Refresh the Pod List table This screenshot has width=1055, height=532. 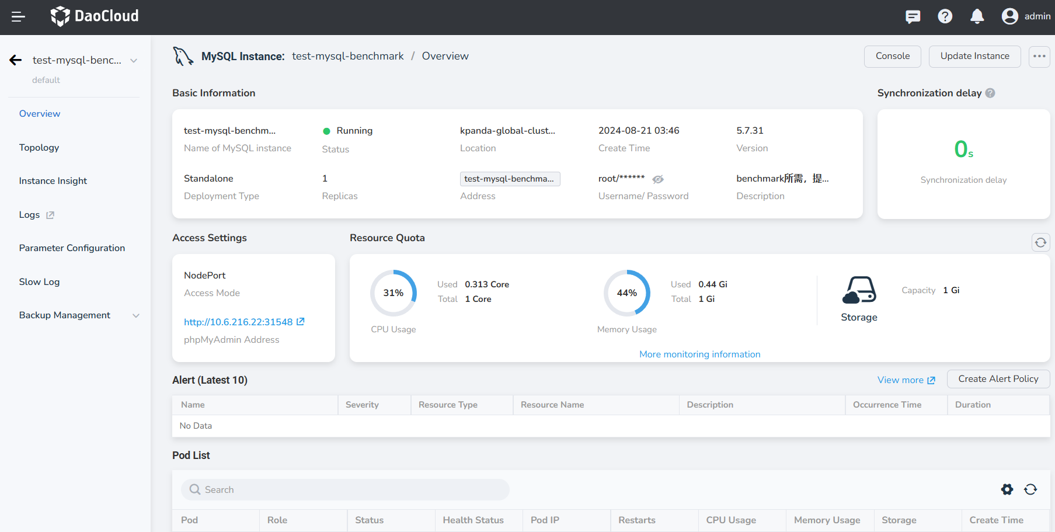coord(1030,489)
